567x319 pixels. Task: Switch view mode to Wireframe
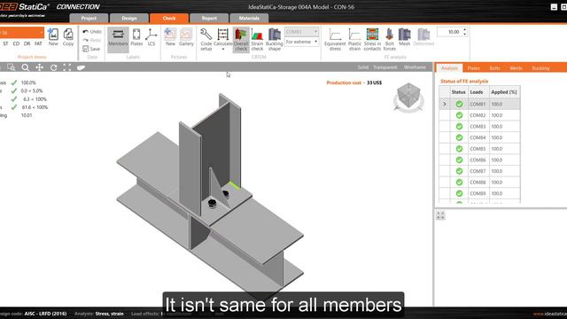[x=415, y=67]
